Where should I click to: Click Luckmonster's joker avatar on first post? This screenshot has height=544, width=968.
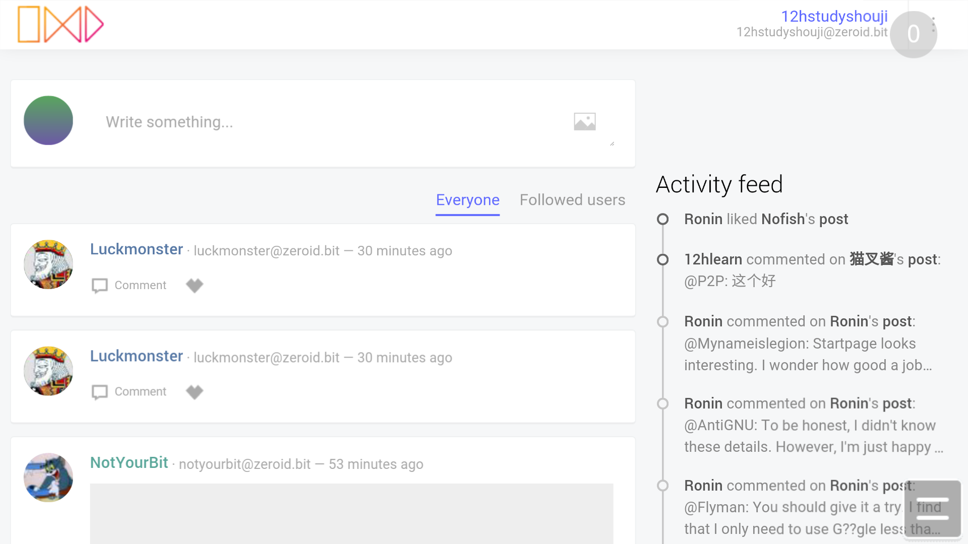point(48,264)
